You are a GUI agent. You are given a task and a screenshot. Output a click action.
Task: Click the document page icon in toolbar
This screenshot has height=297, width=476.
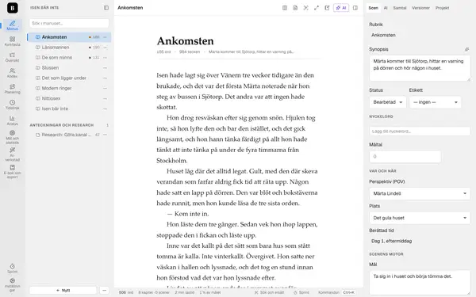[295, 8]
